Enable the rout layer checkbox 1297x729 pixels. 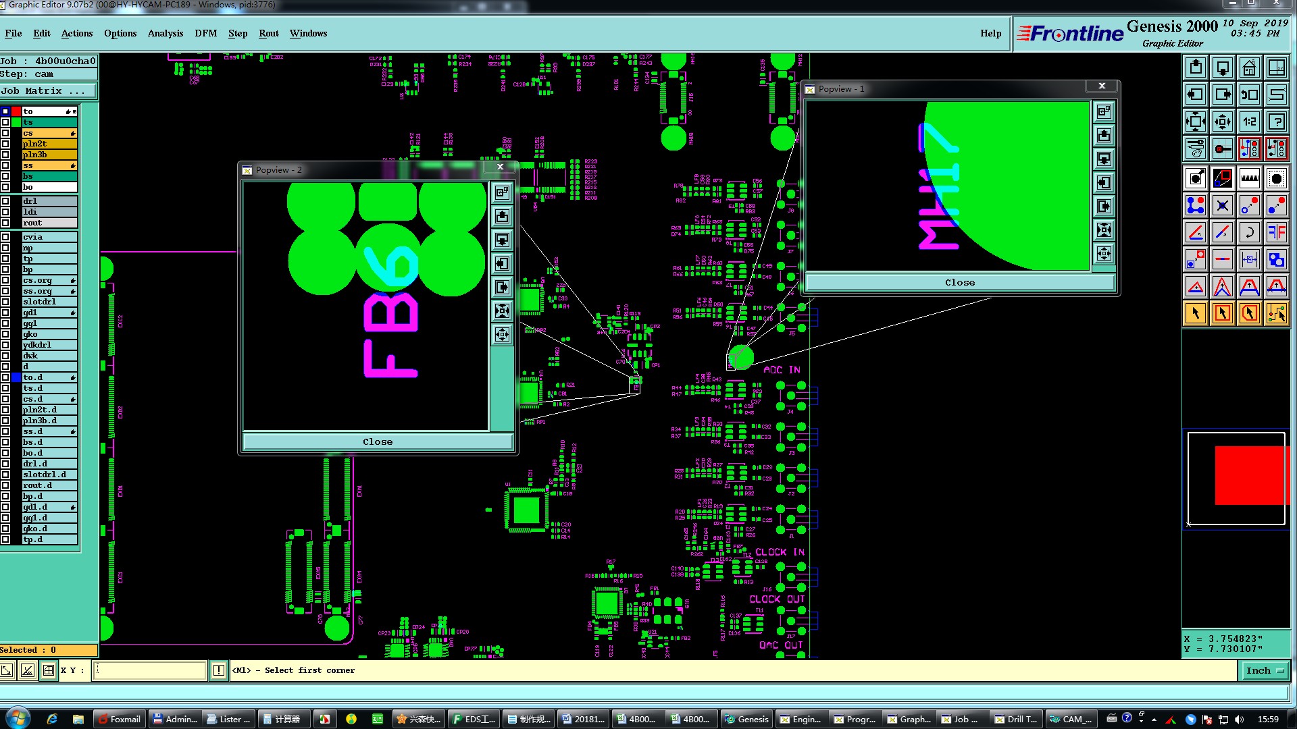pos(5,223)
